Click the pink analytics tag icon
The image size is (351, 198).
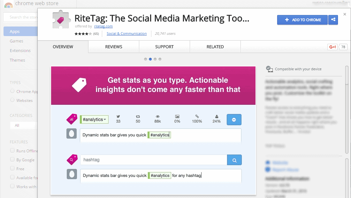[x=72, y=119]
